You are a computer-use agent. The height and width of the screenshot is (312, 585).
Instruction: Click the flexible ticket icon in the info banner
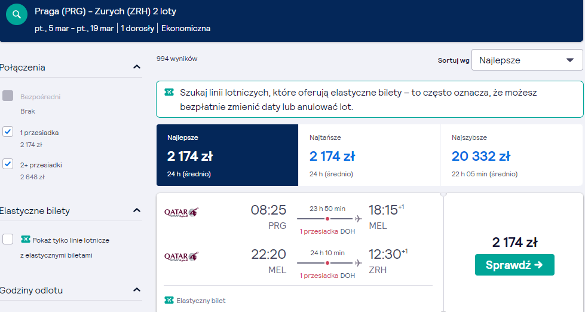(x=169, y=92)
